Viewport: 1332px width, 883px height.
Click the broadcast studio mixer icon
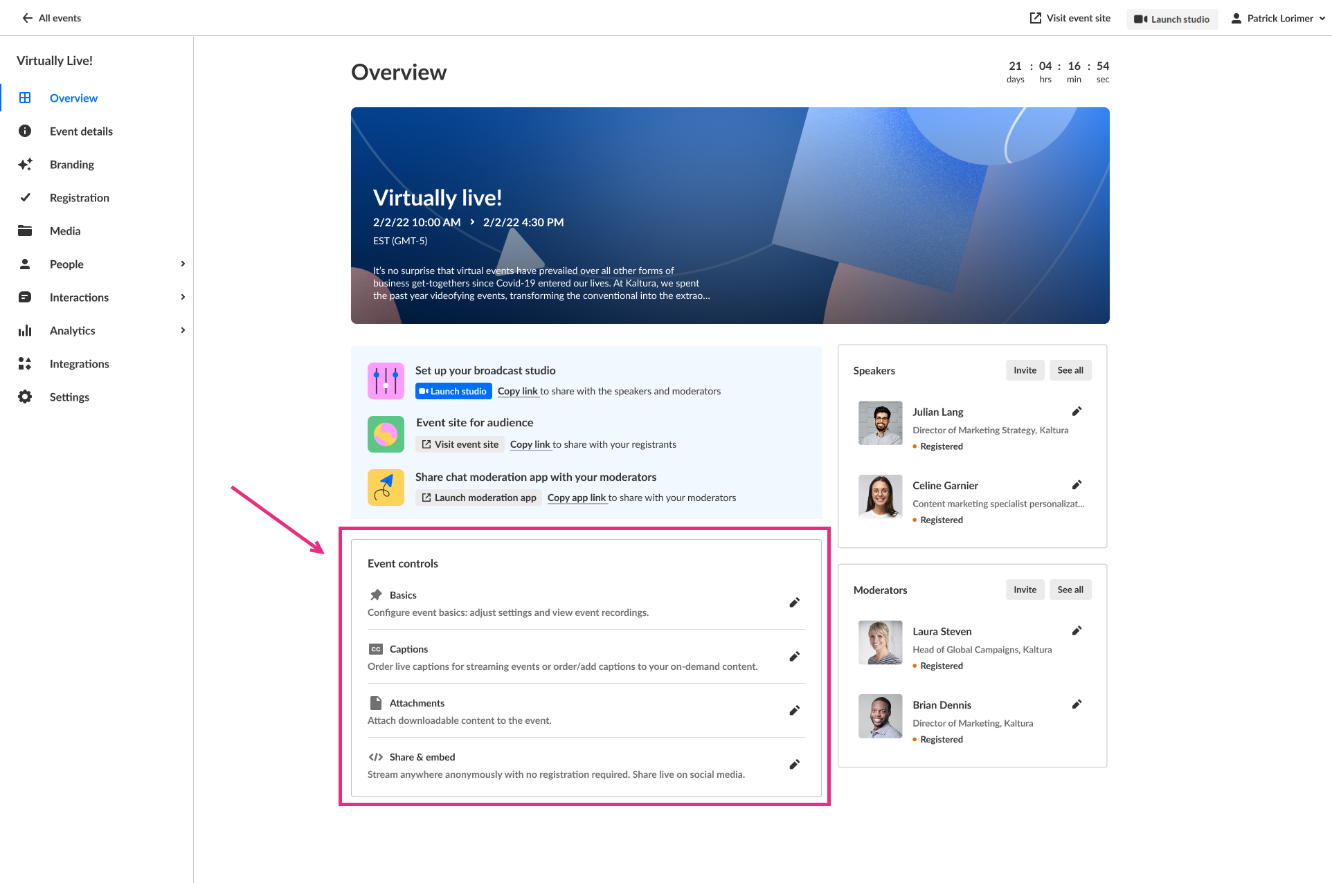point(386,381)
